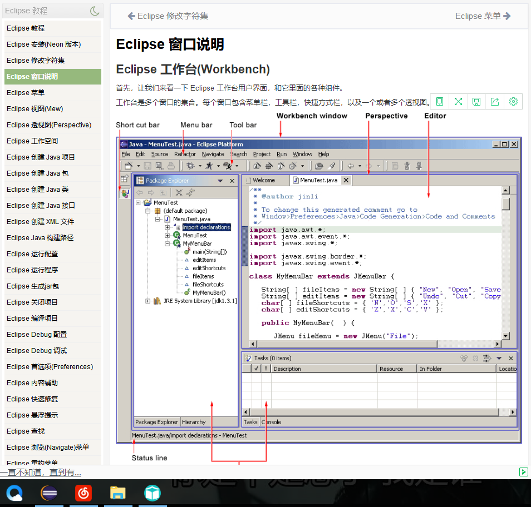Click Project menu in the Eclipse screenshot
Viewport: 531px width, 507px height.
tap(262, 154)
